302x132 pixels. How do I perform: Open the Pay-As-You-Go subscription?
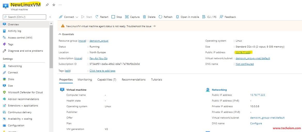[98, 58]
